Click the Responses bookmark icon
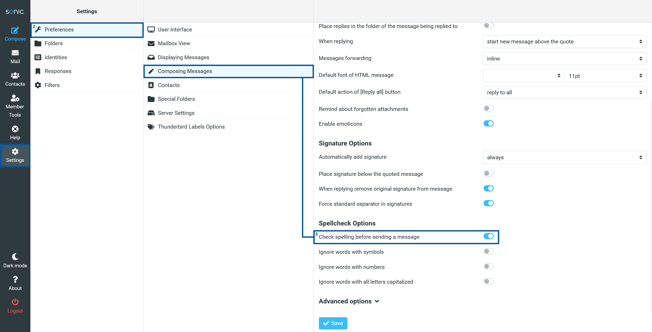The image size is (652, 332). (38, 71)
